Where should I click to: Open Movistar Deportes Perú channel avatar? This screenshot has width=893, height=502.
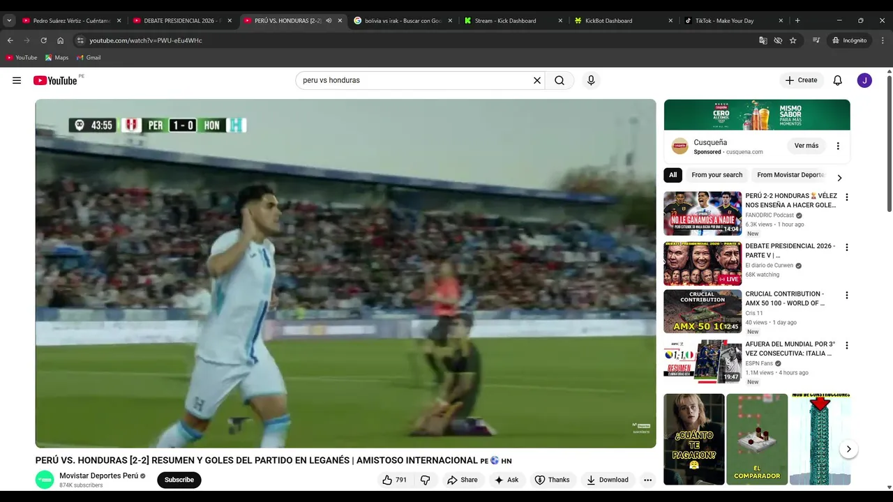(45, 480)
